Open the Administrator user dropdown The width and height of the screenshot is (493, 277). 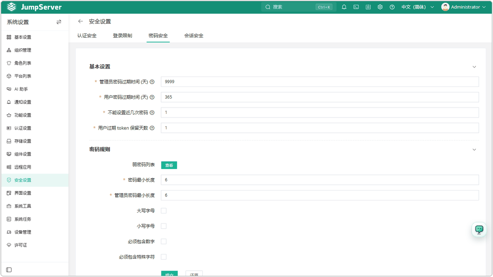pyautogui.click(x=464, y=7)
